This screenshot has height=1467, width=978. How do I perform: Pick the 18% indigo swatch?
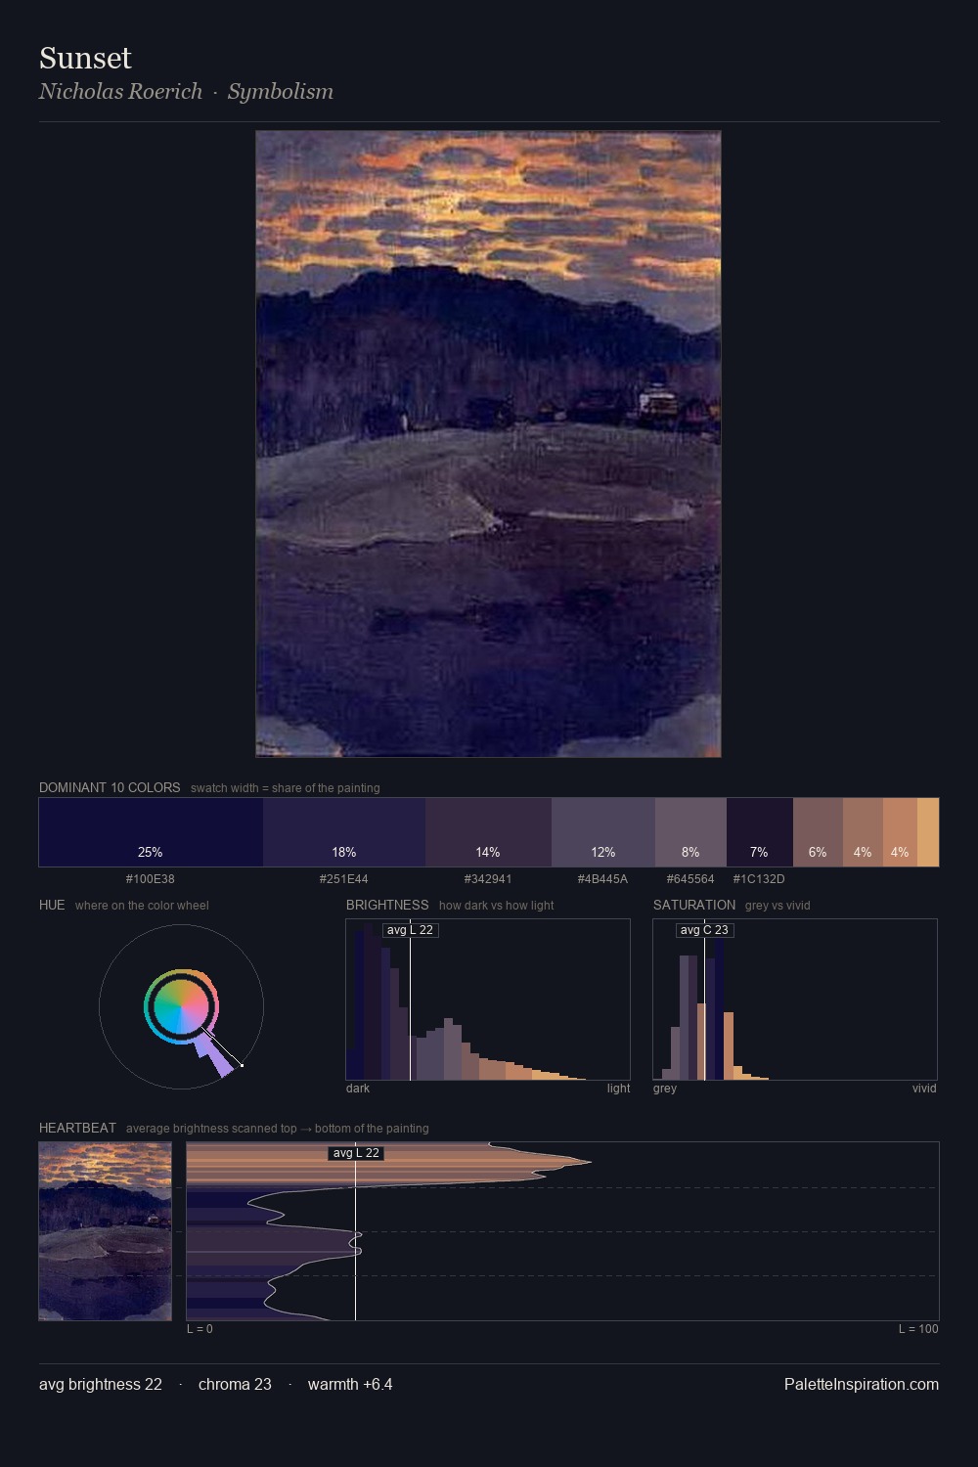pyautogui.click(x=344, y=832)
